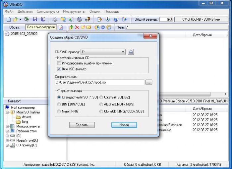Click the Сделать button

pyautogui.click(x=82, y=125)
